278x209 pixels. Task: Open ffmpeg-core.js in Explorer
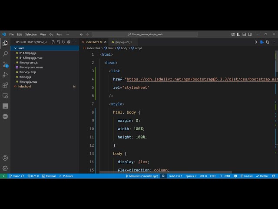[x=45, y=63]
